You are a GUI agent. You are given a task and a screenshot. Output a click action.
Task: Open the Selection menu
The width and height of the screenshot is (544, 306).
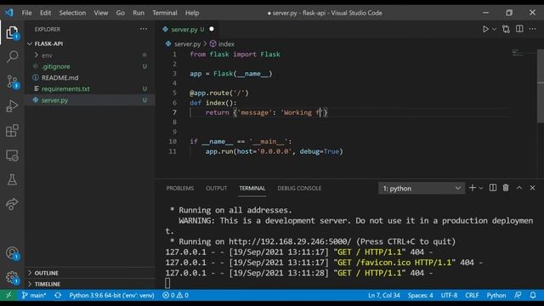tap(72, 13)
